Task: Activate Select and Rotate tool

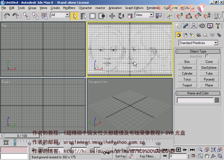Action: [x=121, y=16]
